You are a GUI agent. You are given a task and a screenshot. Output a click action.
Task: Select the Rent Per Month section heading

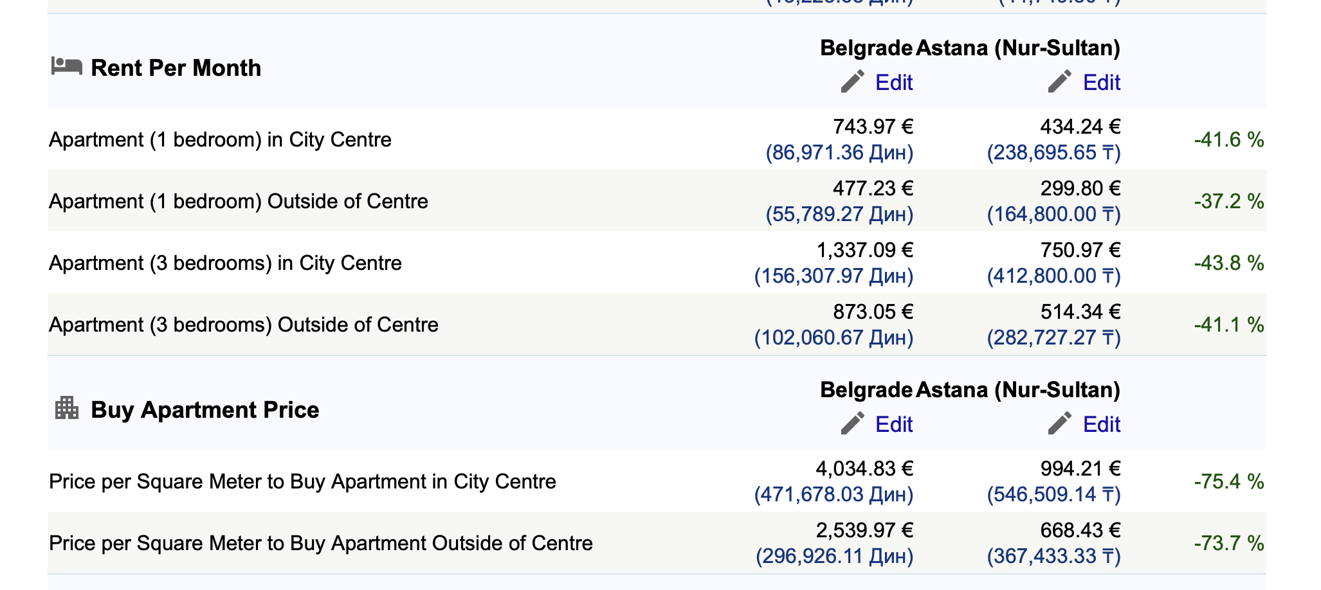(176, 67)
